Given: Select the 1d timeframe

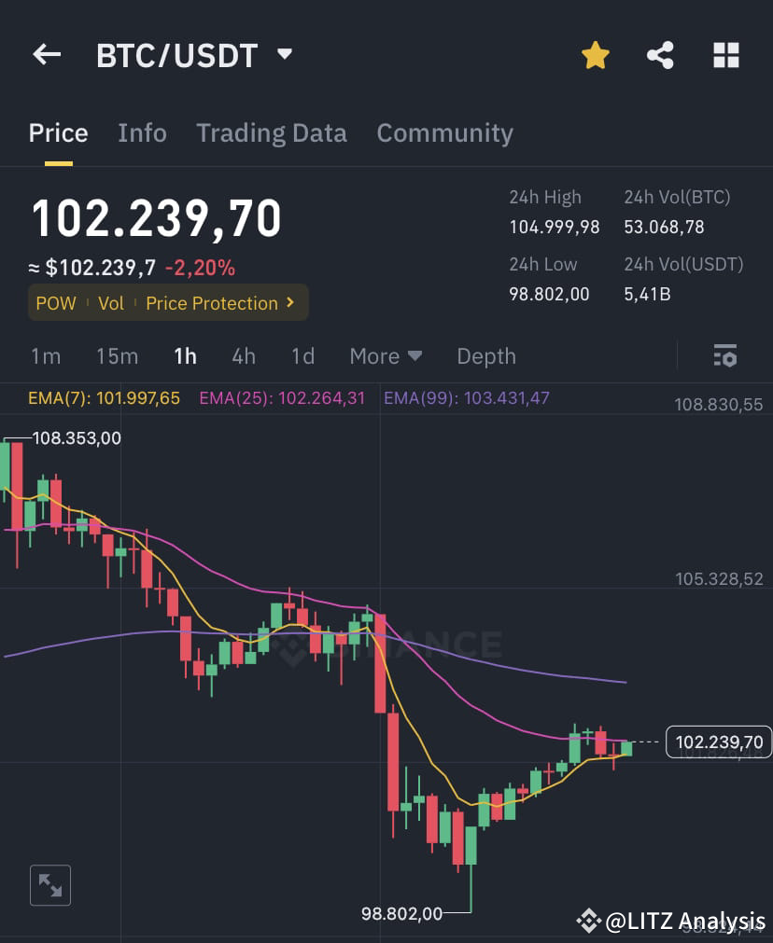Looking at the screenshot, I should (302, 355).
